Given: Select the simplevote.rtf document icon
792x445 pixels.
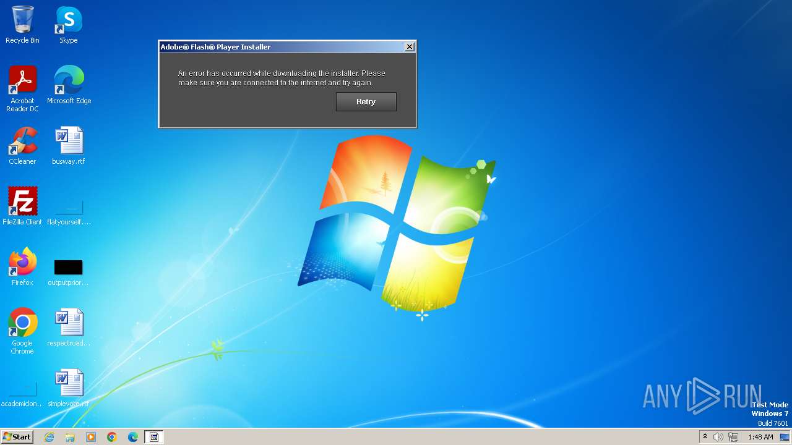Looking at the screenshot, I should click(x=69, y=388).
